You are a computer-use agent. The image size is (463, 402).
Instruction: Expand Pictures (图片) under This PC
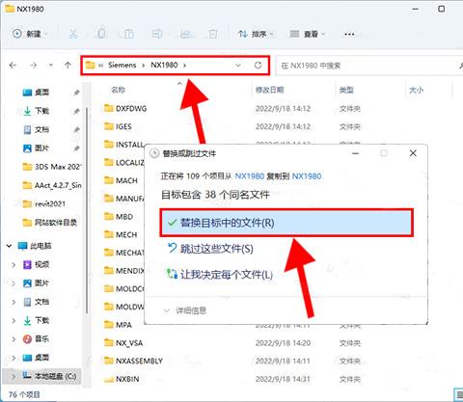coord(14,283)
